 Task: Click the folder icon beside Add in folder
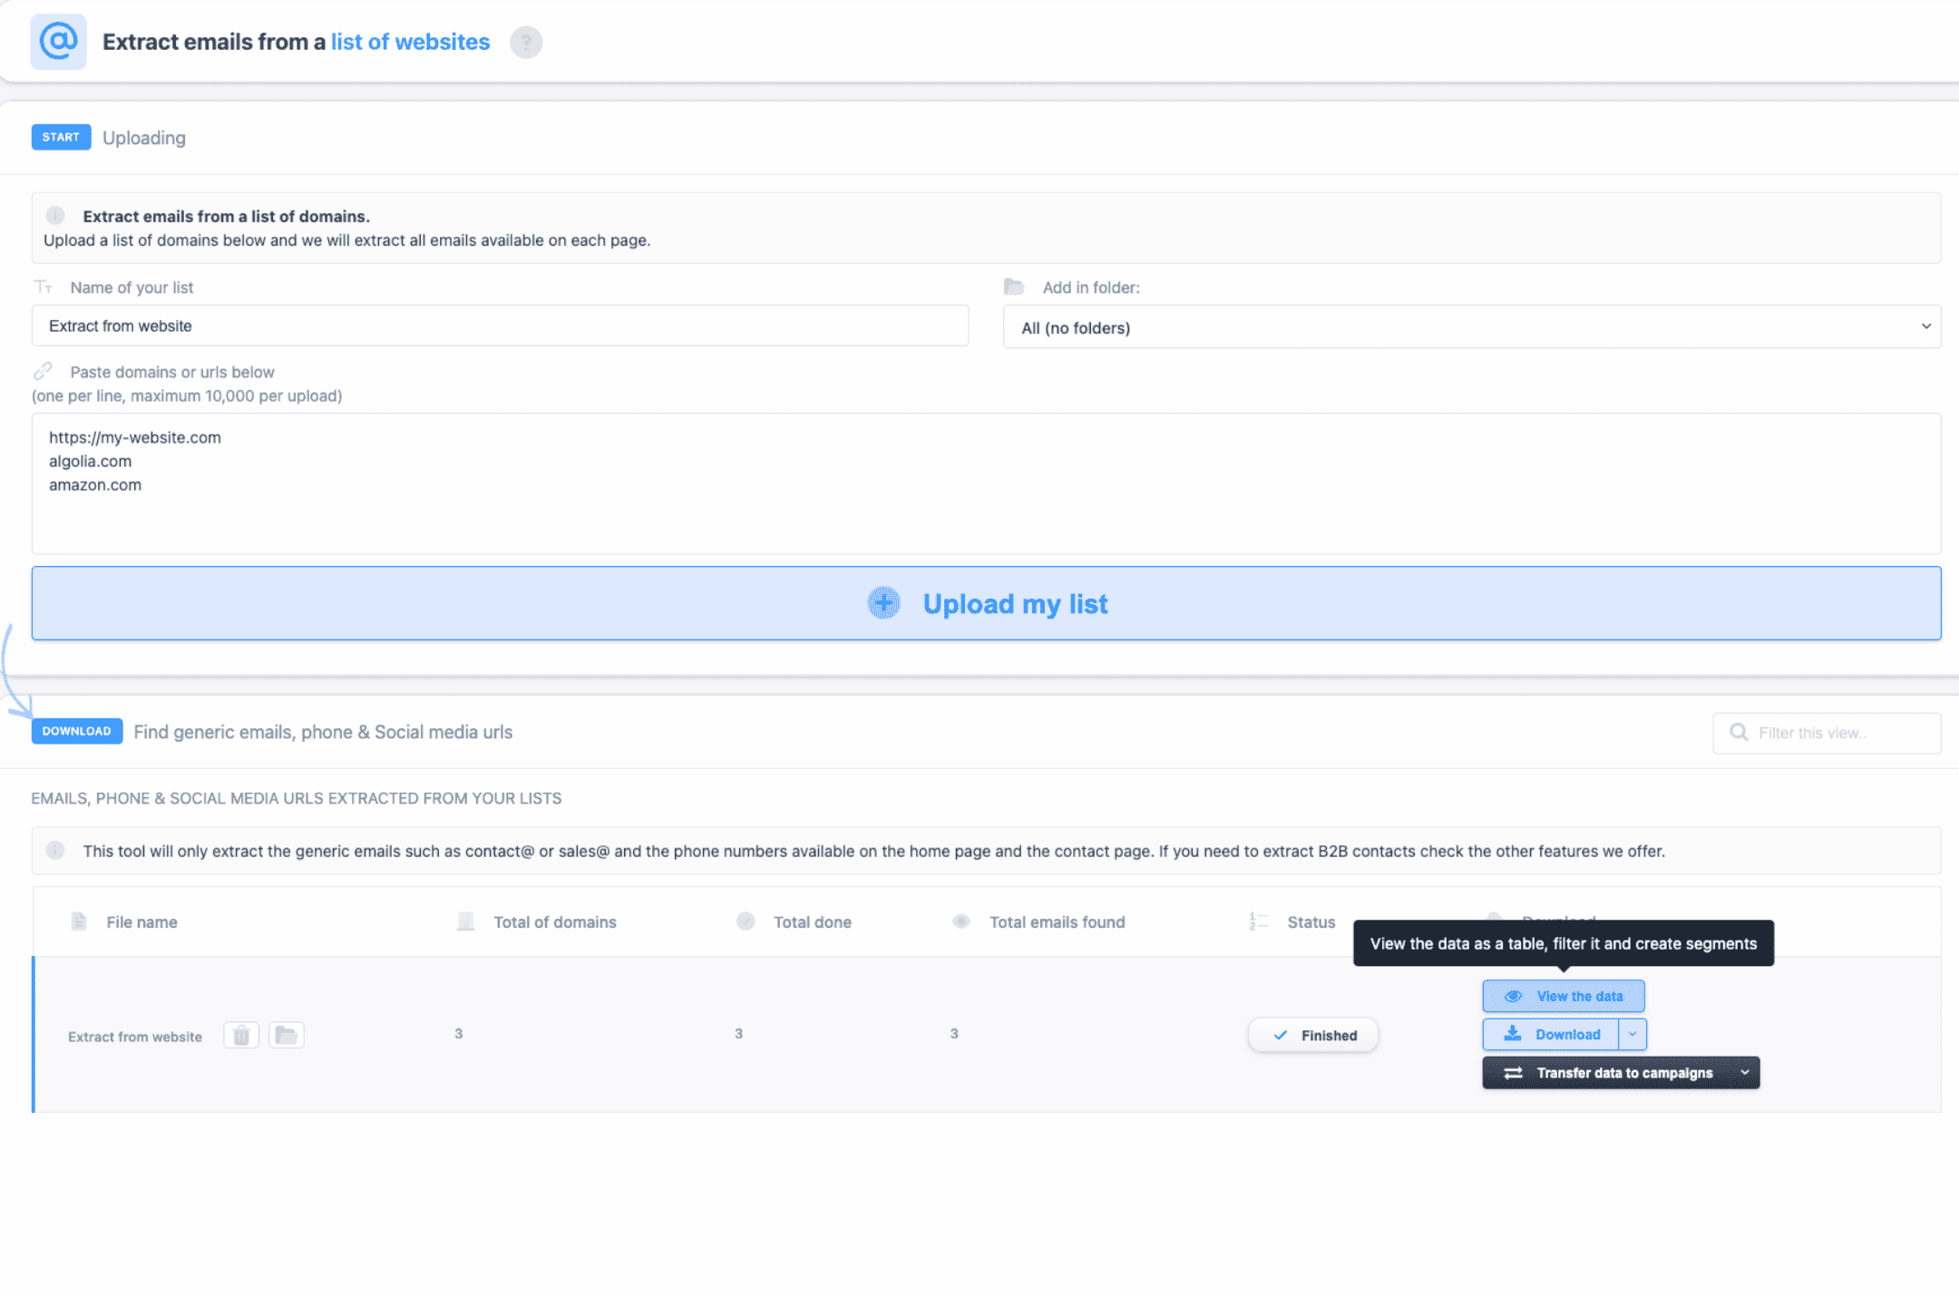coord(1015,287)
